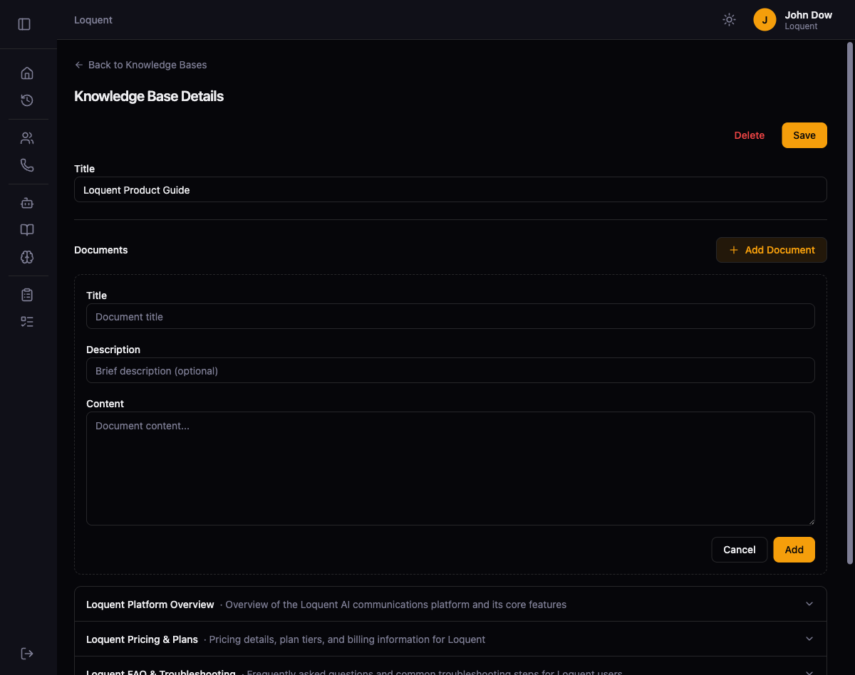Open the bot agents icon

pyautogui.click(x=27, y=203)
